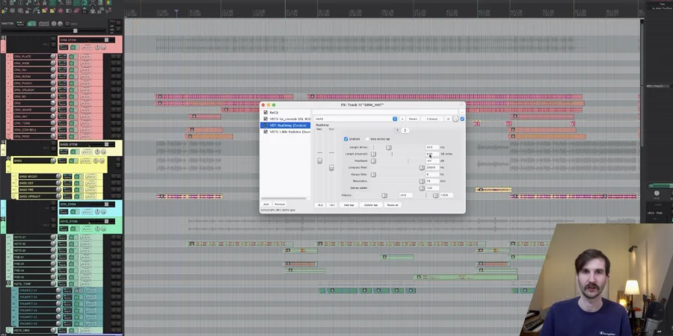Click the volume knob of the KEYS_TRMP track
This screenshot has height=336, width=673.
[53, 283]
